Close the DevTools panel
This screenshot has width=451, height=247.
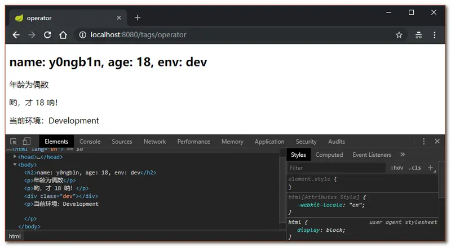[437, 142]
